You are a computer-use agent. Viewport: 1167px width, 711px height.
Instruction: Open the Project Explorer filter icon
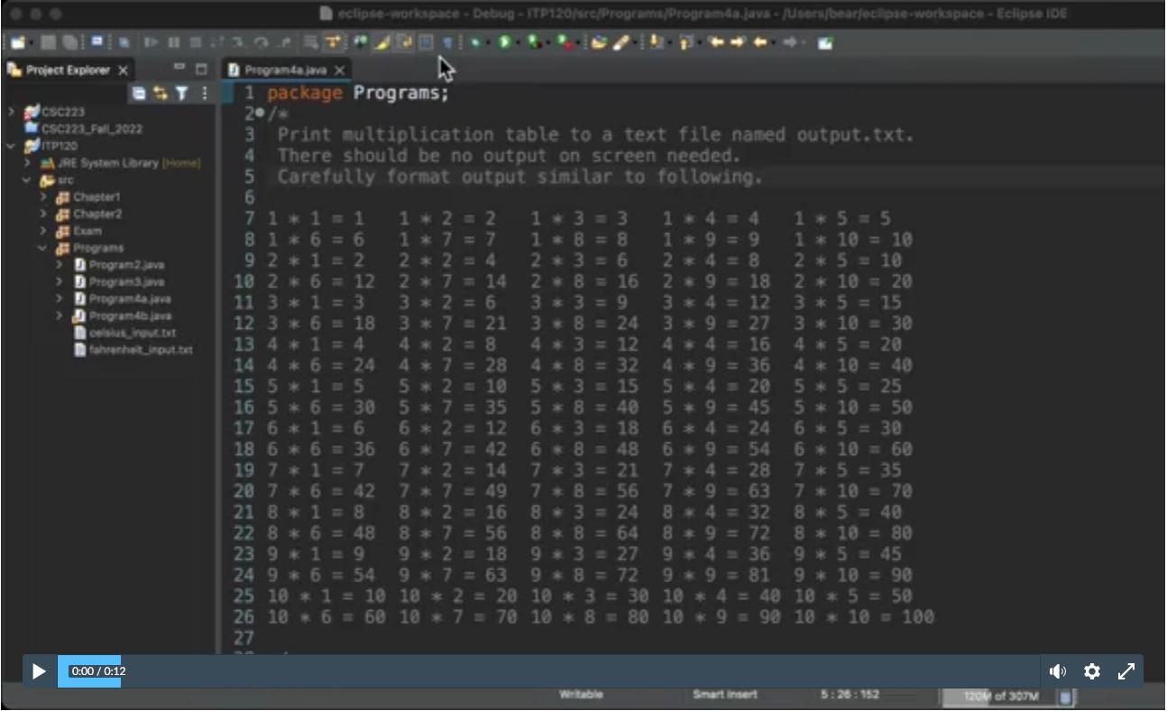[x=182, y=93]
